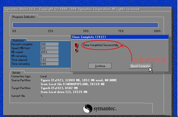Click the Progress Indicator label
178x117 pixels.
(24, 17)
